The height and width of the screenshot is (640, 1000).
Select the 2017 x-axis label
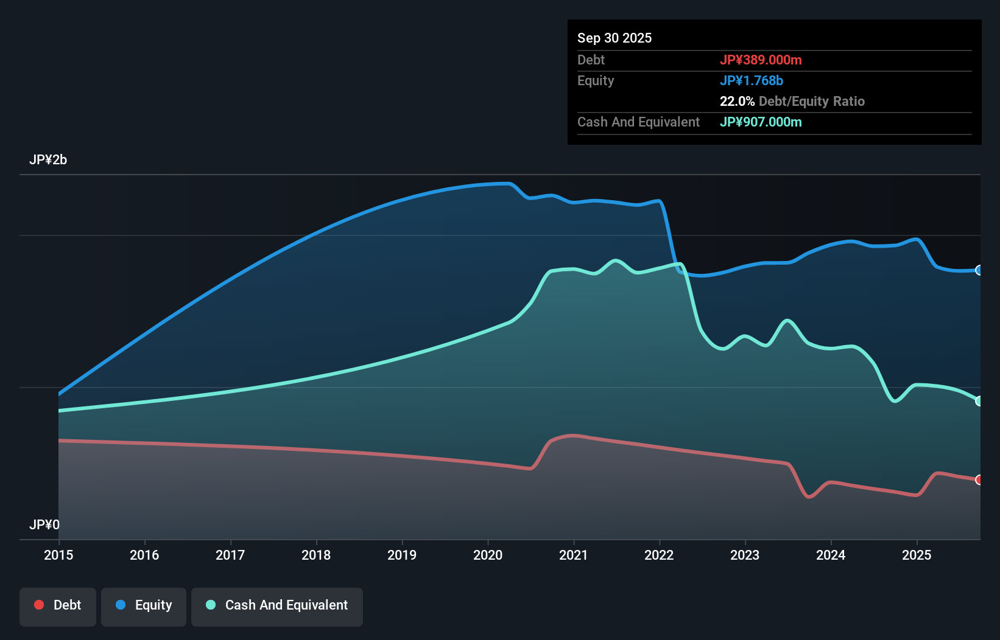pyautogui.click(x=230, y=555)
